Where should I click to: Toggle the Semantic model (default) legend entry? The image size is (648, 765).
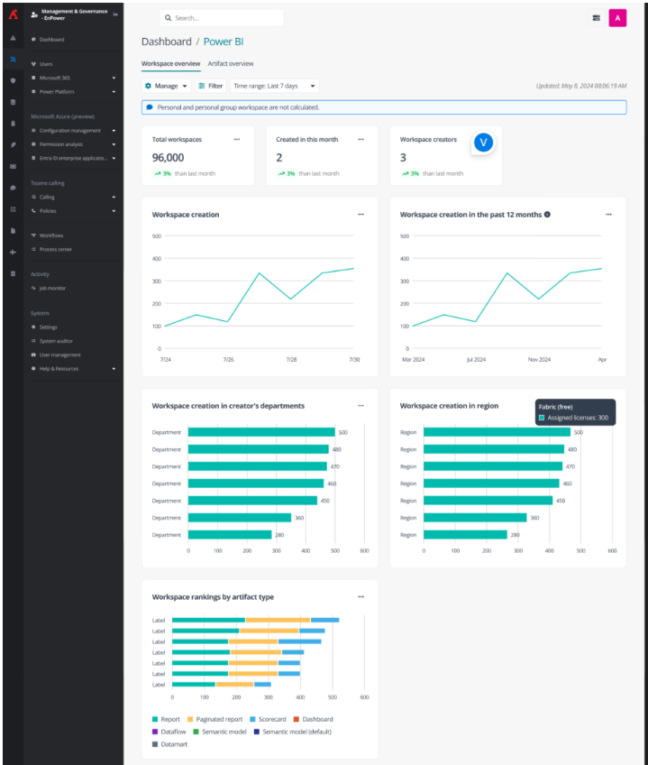[x=293, y=732]
